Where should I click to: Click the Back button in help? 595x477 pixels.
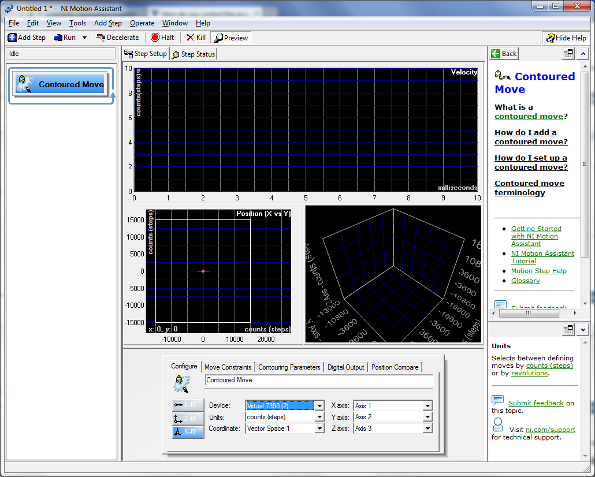(x=504, y=54)
